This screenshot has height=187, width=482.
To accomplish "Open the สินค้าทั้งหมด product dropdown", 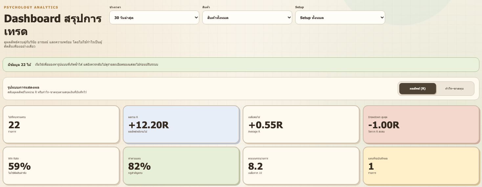I will pyautogui.click(x=247, y=17).
